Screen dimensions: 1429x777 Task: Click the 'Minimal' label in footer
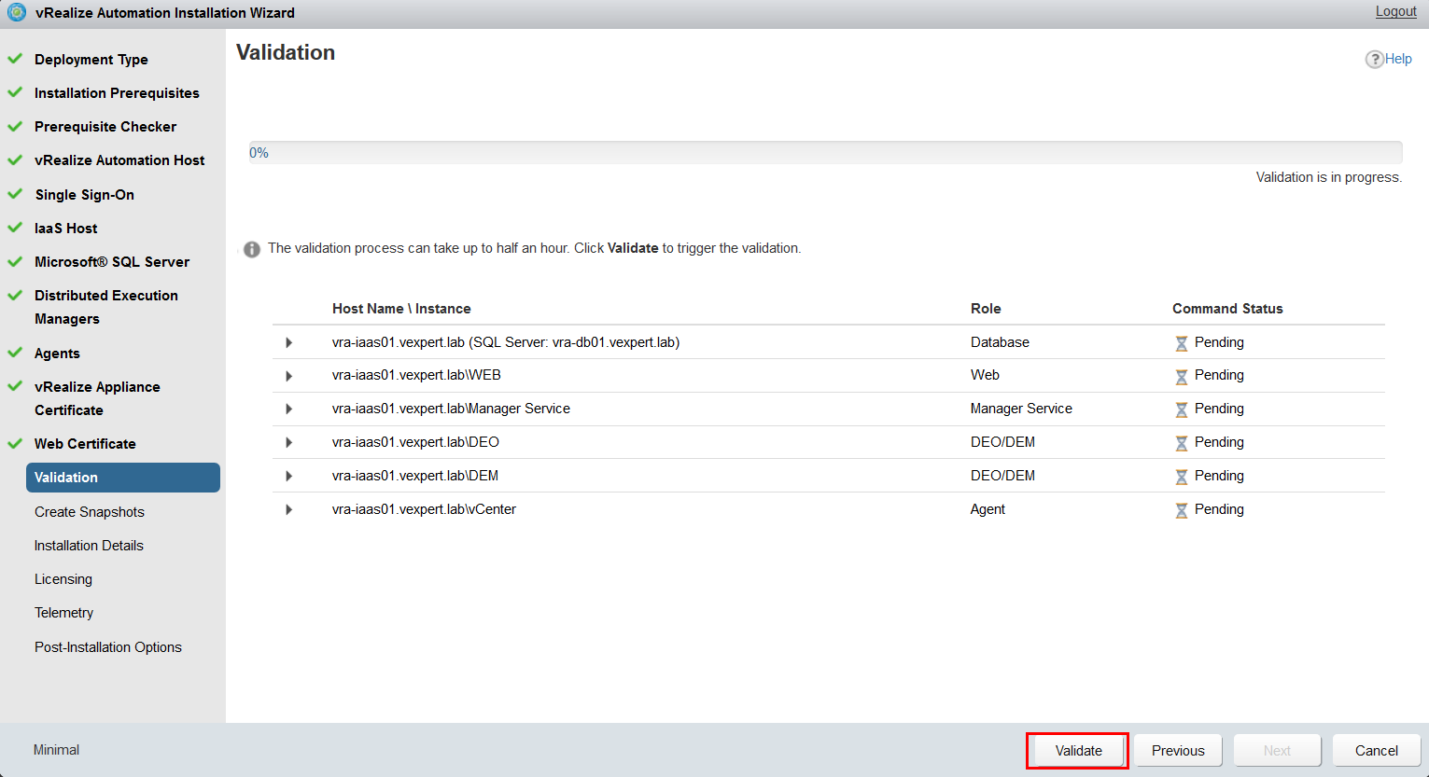[x=56, y=750]
